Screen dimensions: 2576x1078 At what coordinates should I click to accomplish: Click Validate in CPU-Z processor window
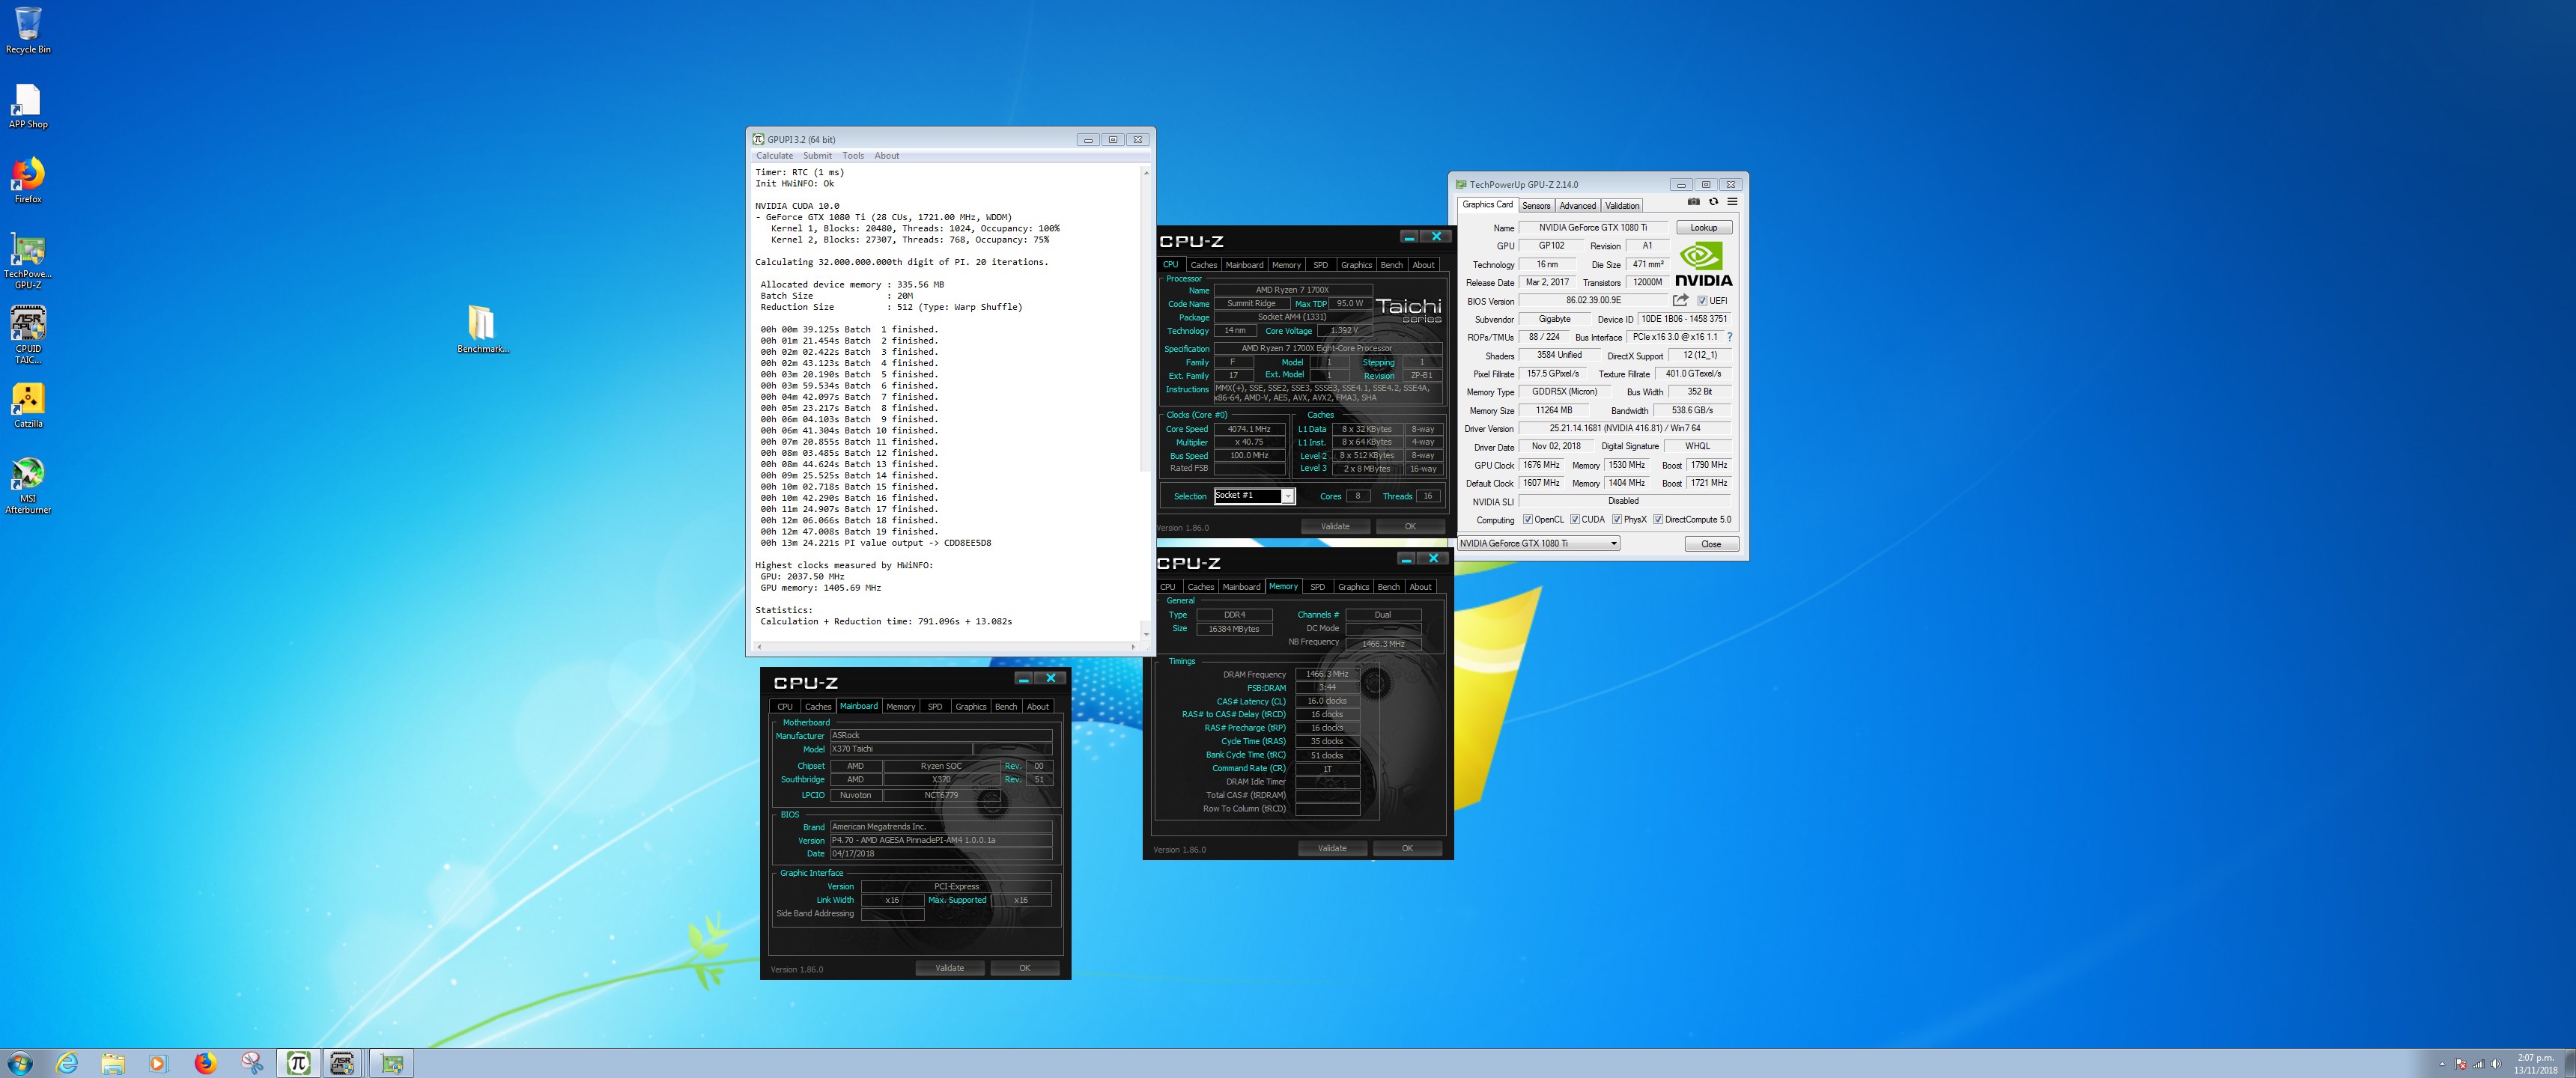[1335, 526]
